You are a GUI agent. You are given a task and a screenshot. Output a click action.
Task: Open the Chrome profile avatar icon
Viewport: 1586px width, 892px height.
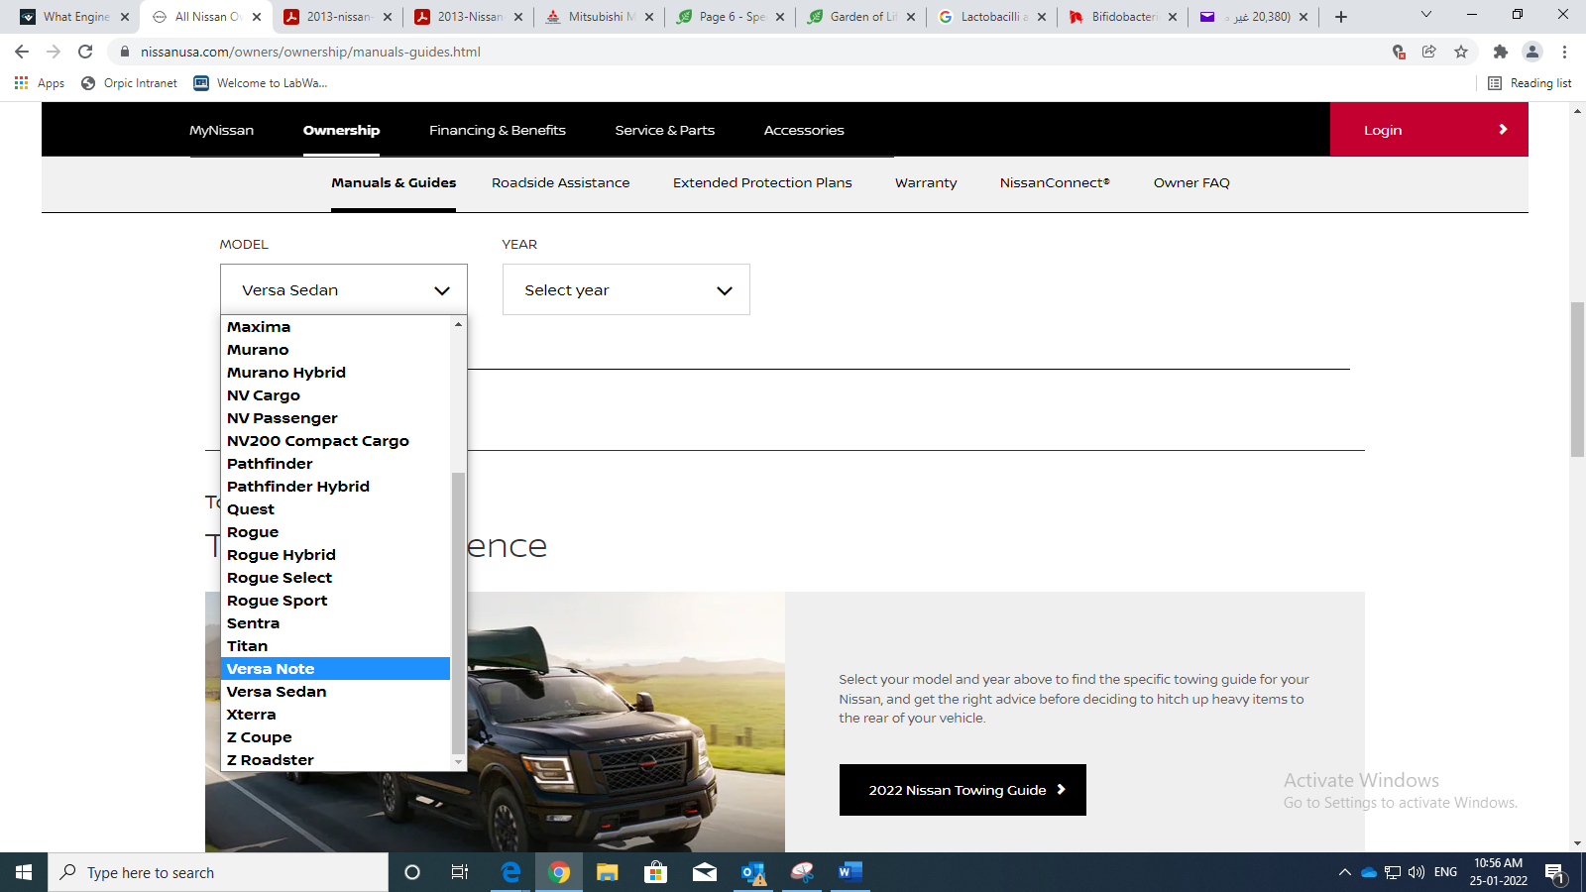(x=1532, y=52)
